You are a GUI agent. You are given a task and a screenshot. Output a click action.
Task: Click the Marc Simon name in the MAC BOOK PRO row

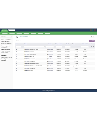pyautogui.click(x=50, y=66)
